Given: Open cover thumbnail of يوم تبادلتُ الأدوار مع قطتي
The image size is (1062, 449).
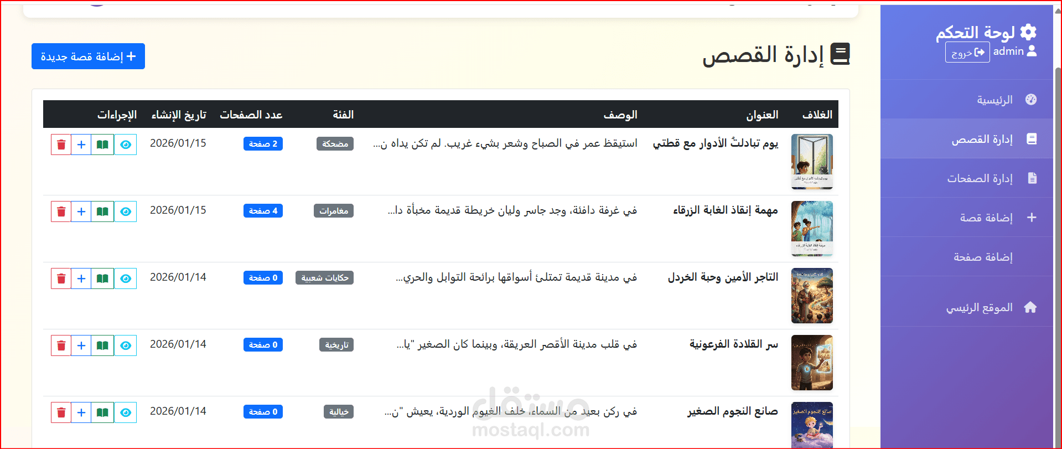Looking at the screenshot, I should (812, 162).
